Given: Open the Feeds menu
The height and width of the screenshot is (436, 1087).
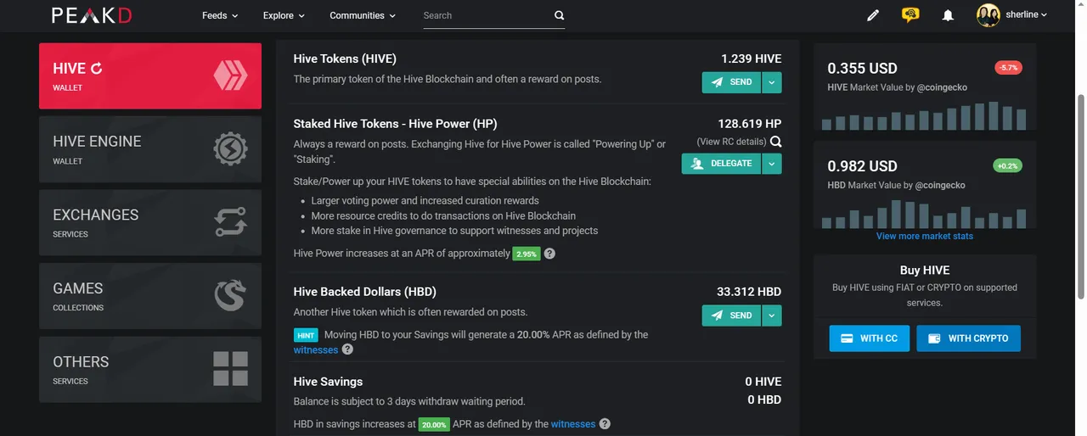Looking at the screenshot, I should [x=220, y=15].
